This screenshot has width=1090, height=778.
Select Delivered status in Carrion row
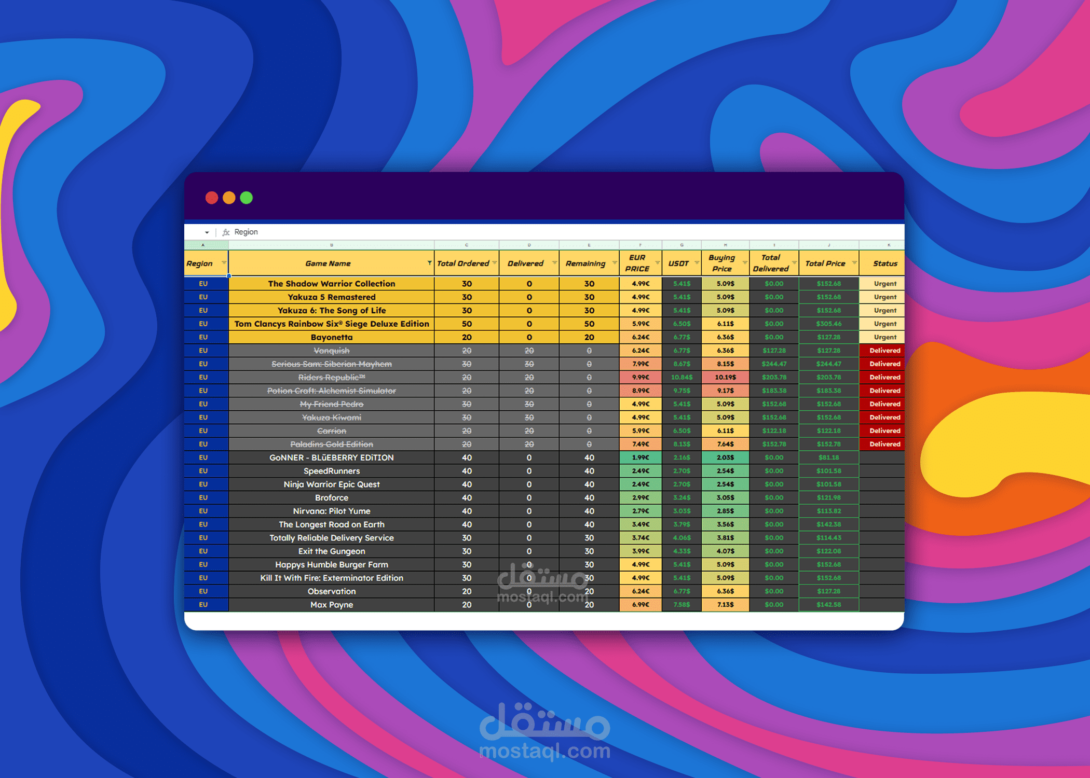pos(882,431)
